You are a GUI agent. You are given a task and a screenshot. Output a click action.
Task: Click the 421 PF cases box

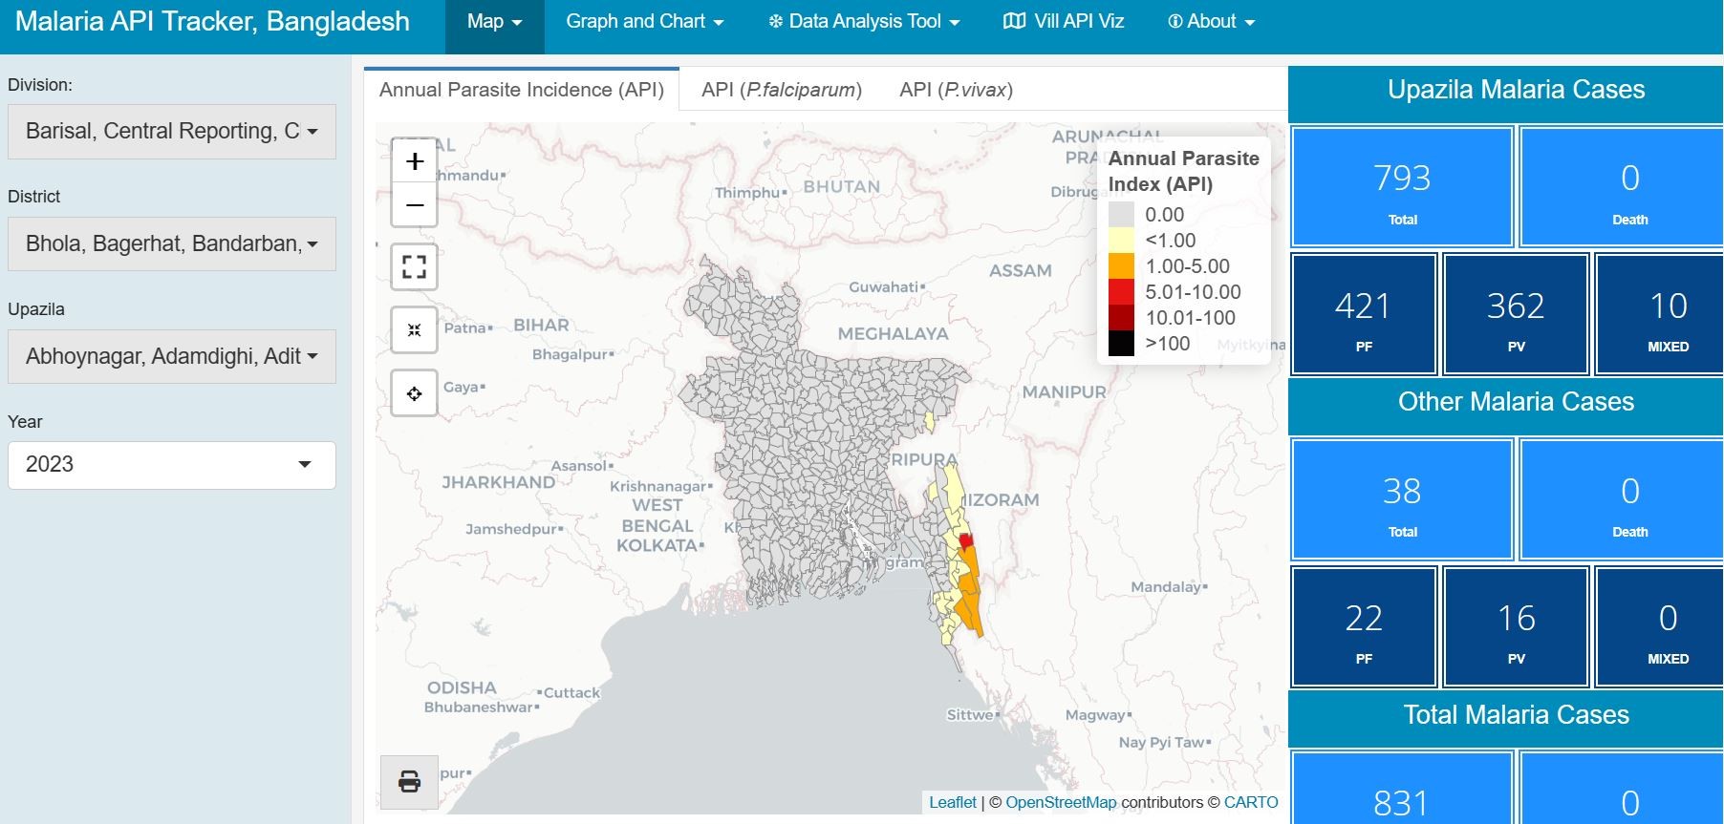1363,314
